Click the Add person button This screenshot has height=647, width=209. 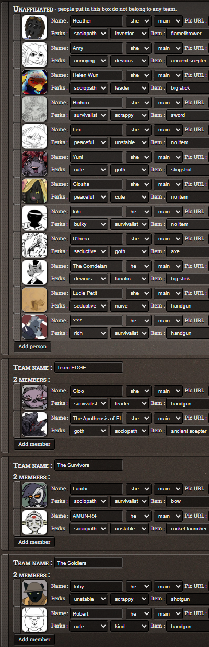(32, 346)
